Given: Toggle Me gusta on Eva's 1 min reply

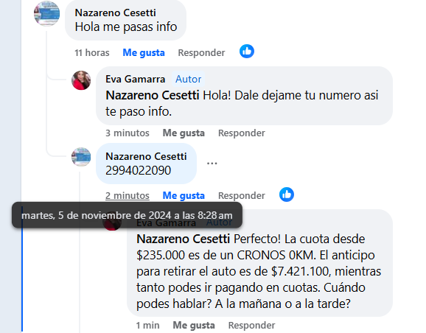Looking at the screenshot, I should (194, 325).
